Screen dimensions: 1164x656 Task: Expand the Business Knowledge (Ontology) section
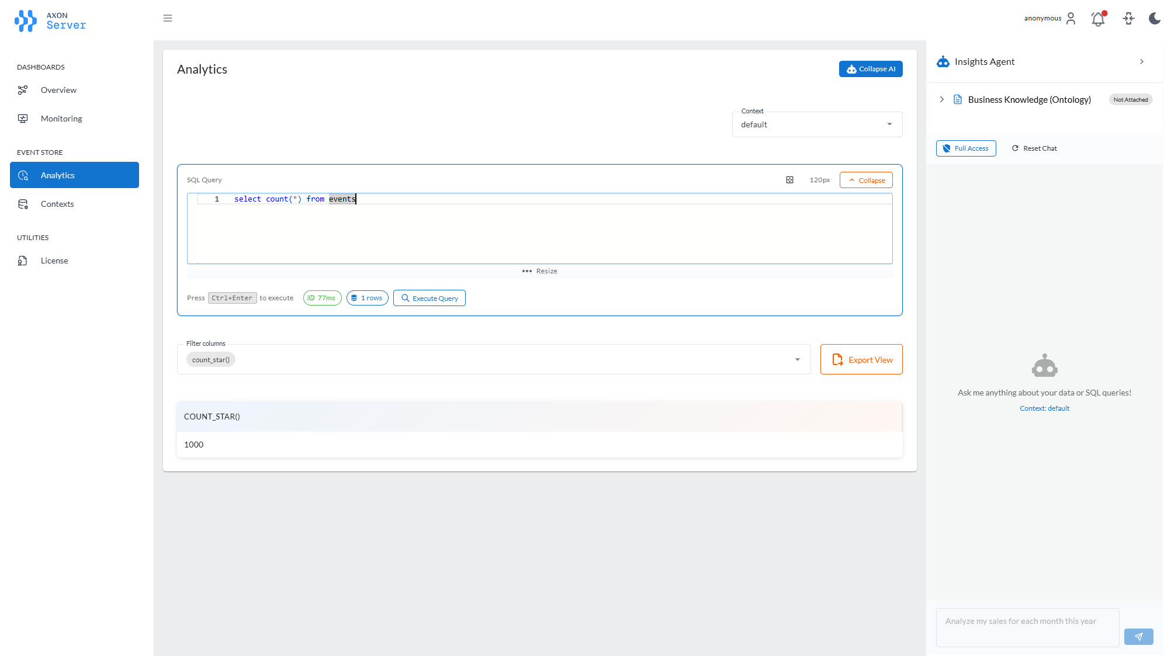942,99
